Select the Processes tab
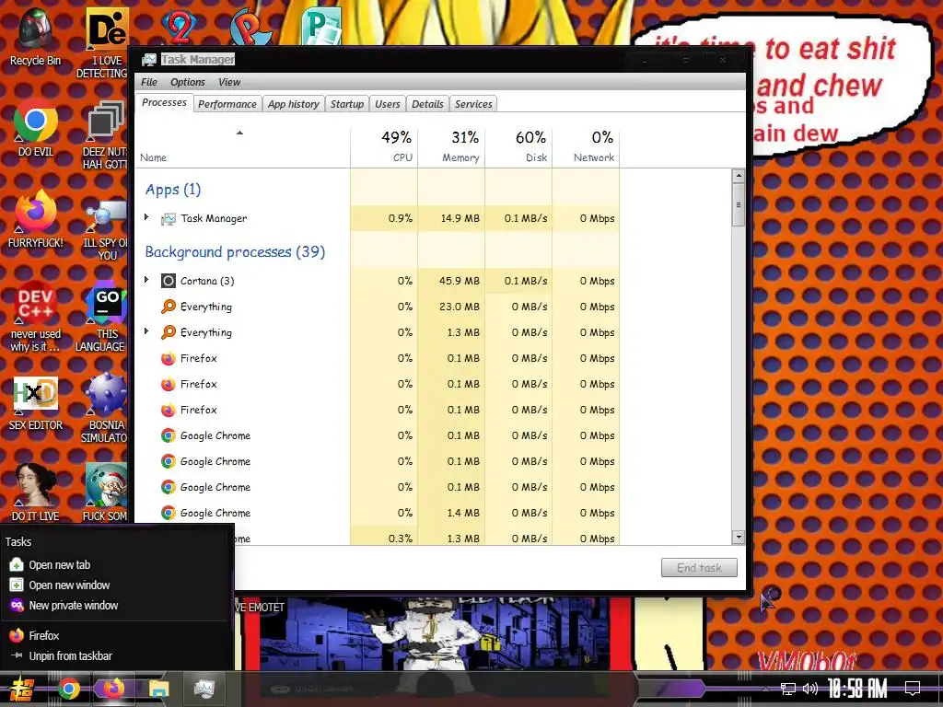Viewport: 943px width, 707px height. click(164, 103)
